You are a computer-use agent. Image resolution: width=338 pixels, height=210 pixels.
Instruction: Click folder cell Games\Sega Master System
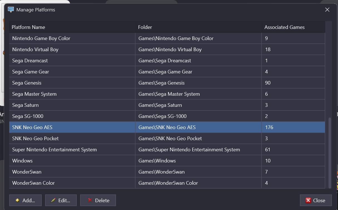coord(199,94)
